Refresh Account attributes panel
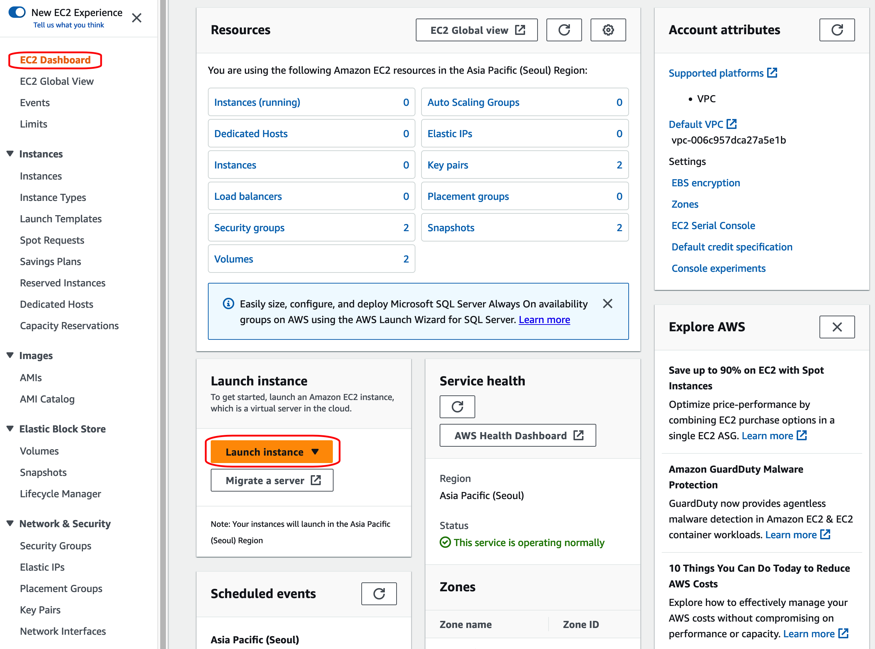 point(837,30)
